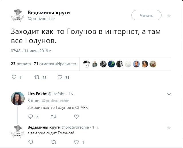Click the Читать follow button

tap(146, 15)
